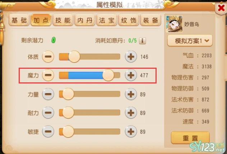
Task: Close the 属性模拟 window
Action: 221,8
